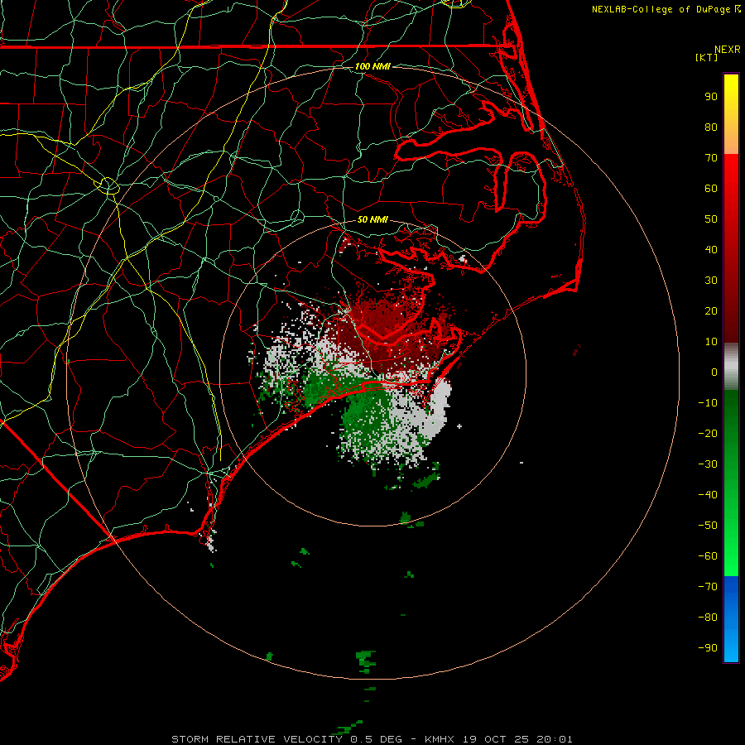Click the 20 value on the velocity scale
Image resolution: width=745 pixels, height=745 pixels.
(x=711, y=311)
